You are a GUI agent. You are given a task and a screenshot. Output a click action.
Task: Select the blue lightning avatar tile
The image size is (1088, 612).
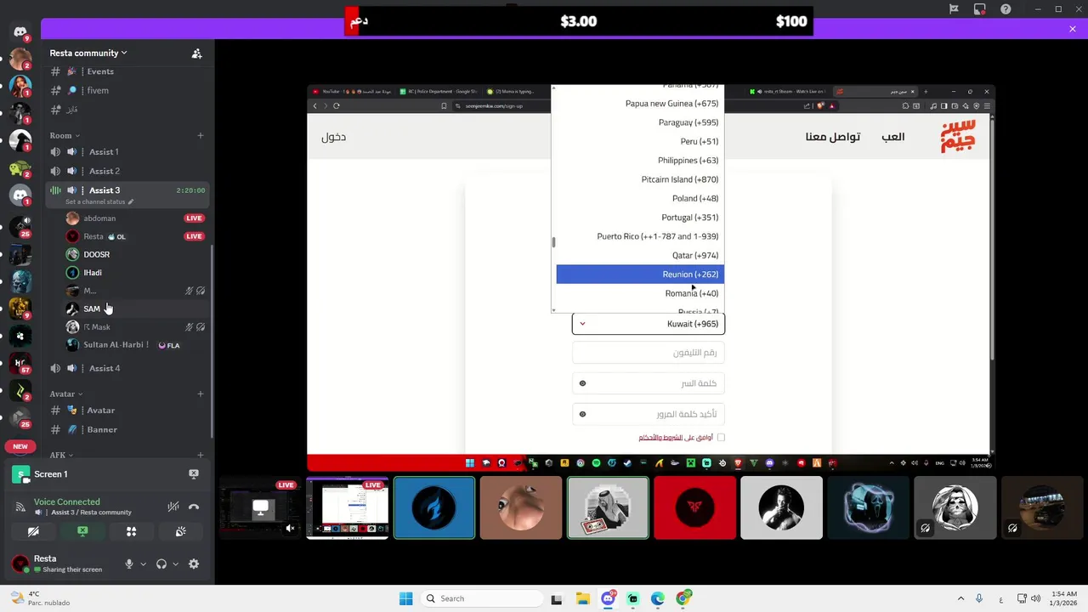tap(434, 507)
